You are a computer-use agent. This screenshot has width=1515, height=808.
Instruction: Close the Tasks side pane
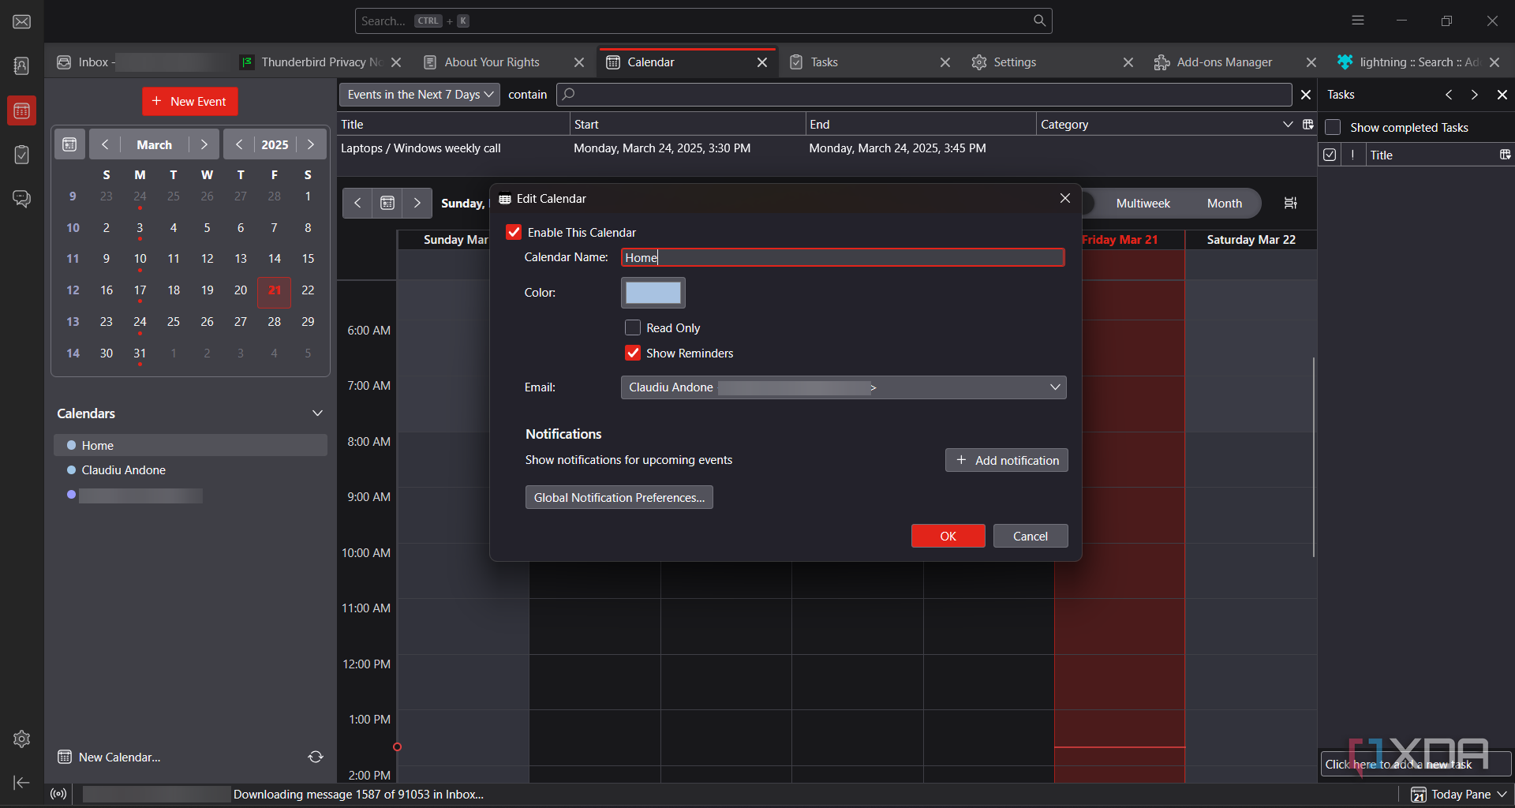[x=1502, y=95]
